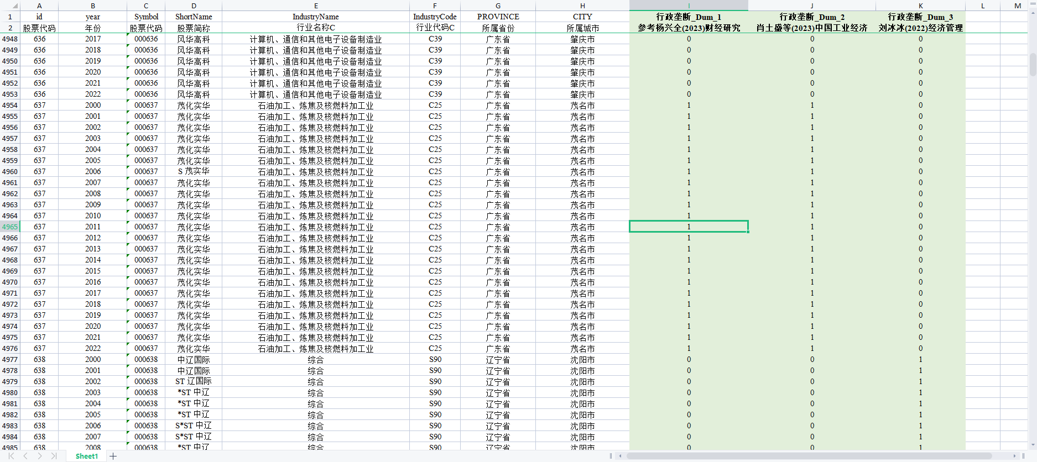Screen dimensions: 1037x462
Task: Click the 'id' header cell
Action: click(39, 17)
